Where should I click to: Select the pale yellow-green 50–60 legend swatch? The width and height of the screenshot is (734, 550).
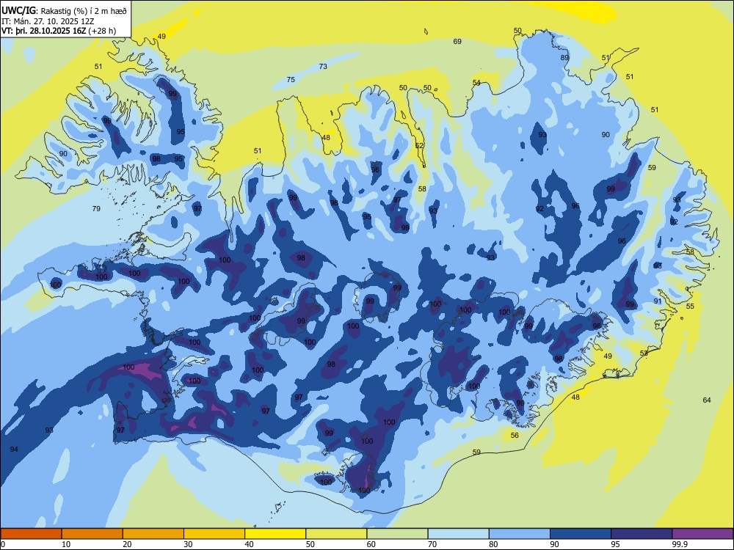(337, 534)
